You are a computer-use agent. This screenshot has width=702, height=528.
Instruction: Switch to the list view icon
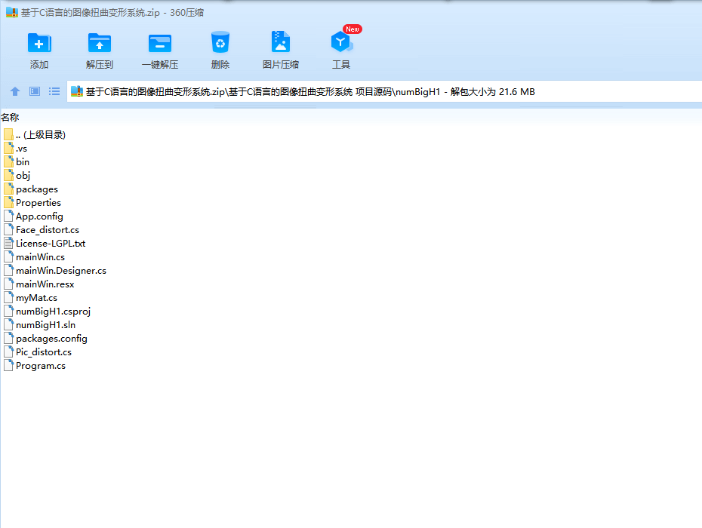click(54, 91)
